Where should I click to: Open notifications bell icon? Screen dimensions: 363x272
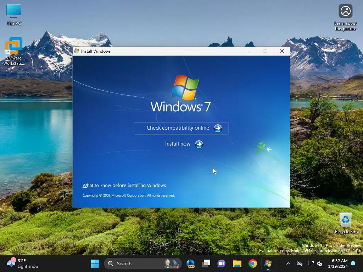point(353,263)
